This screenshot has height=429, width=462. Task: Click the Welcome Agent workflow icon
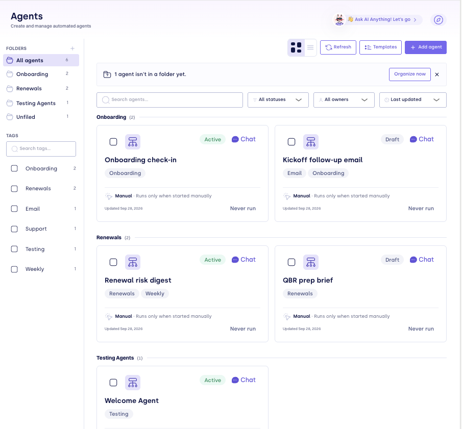click(x=133, y=383)
